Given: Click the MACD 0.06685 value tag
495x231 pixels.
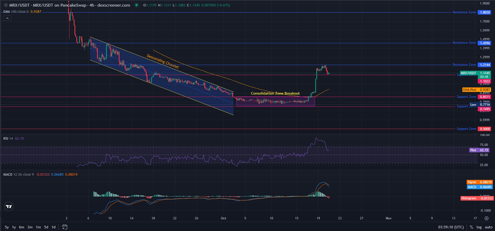Looking at the screenshot, I should pos(479,187).
